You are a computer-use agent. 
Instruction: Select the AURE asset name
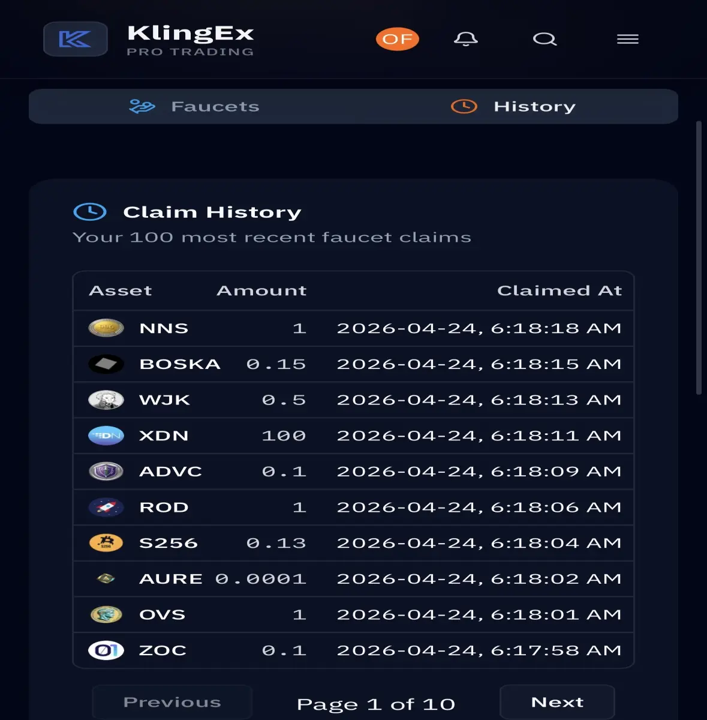click(171, 579)
